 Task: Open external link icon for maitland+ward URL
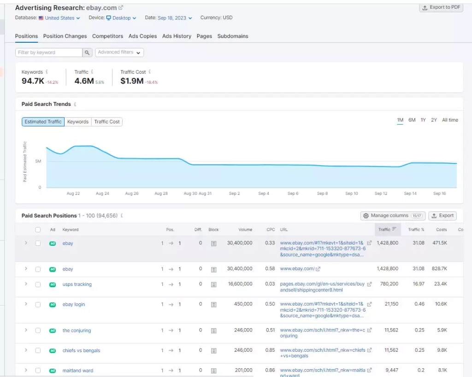pyautogui.click(x=369, y=370)
